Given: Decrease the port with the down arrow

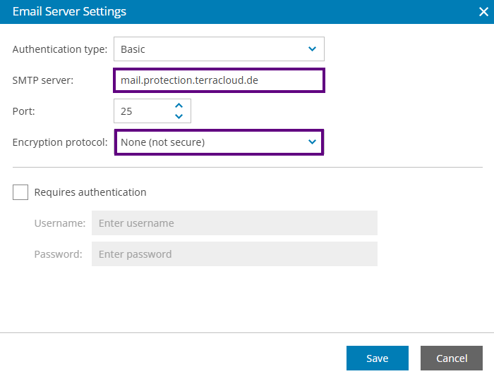Looking at the screenshot, I should click(x=179, y=116).
